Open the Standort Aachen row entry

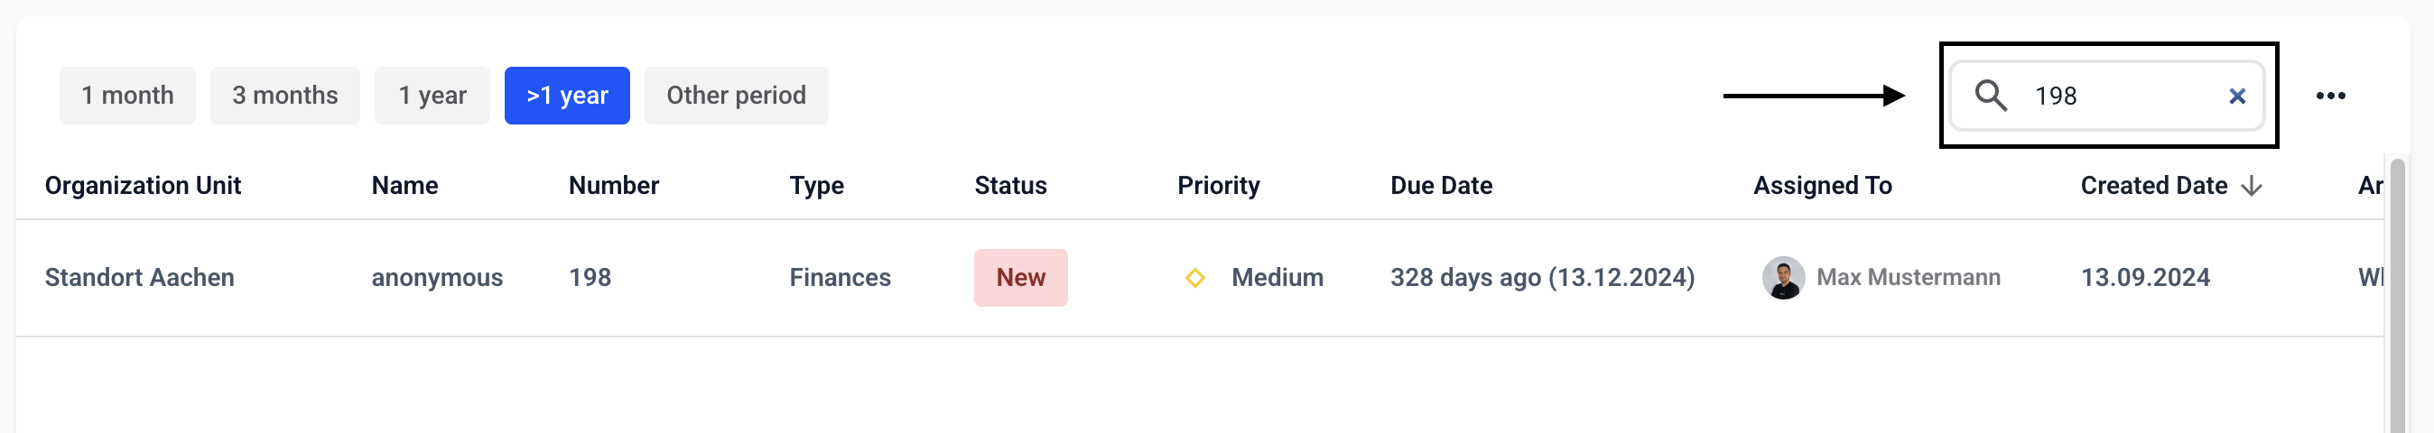pyautogui.click(x=140, y=277)
